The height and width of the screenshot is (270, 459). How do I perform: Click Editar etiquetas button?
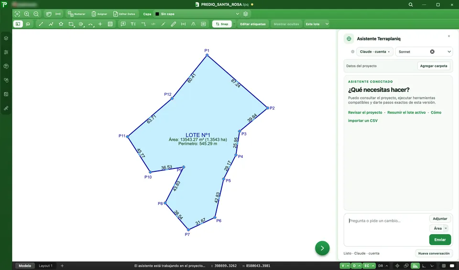(x=253, y=24)
